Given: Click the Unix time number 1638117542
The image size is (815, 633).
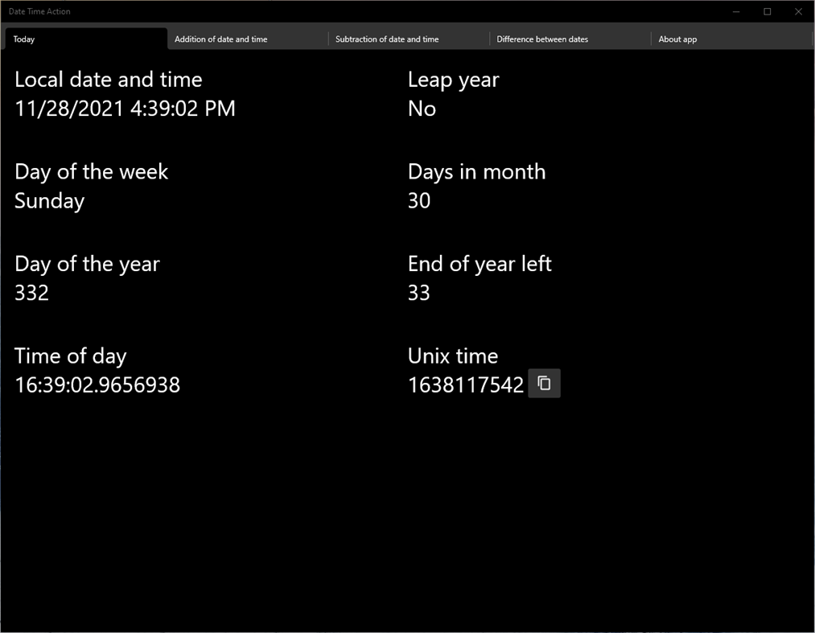Looking at the screenshot, I should pos(466,384).
